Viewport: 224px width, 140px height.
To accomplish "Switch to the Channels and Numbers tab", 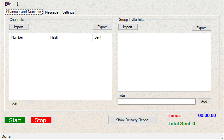I will [x=23, y=12].
